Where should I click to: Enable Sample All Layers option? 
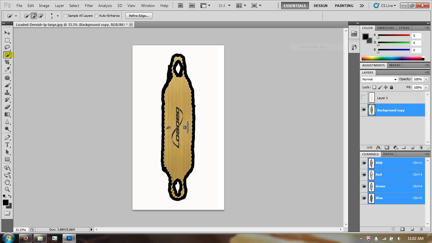tap(65, 16)
